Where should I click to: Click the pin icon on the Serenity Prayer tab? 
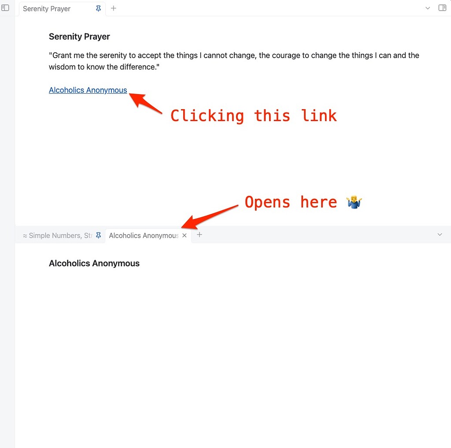[98, 8]
